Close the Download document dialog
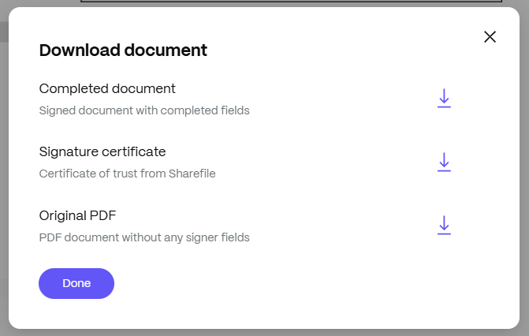Viewport: 529px width, 336px height. [x=490, y=36]
